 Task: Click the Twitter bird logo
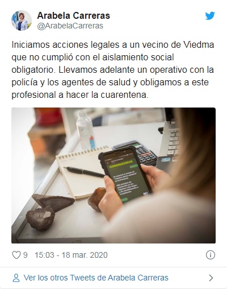pyautogui.click(x=210, y=15)
